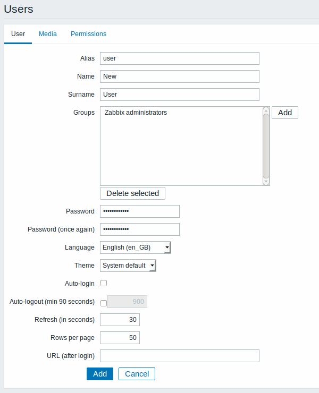Click the Delete selected button
Image resolution: width=319 pixels, height=393 pixels.
coord(132,193)
